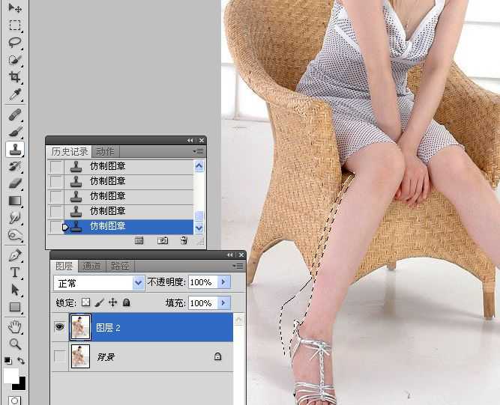Open the 不透明度 opacity slider arrow
This screenshot has width=500, height=405.
coord(223,282)
